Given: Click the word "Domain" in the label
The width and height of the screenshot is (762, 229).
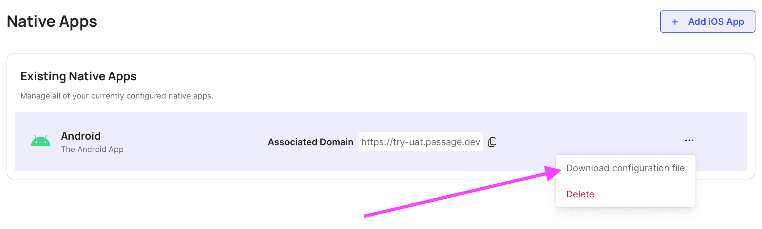Looking at the screenshot, I should (x=336, y=142).
